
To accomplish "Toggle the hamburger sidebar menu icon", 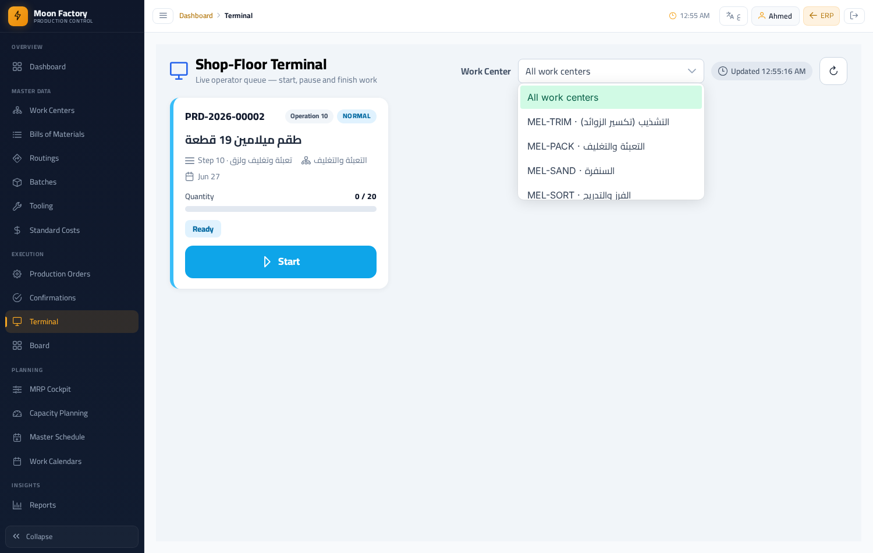I will (x=163, y=16).
